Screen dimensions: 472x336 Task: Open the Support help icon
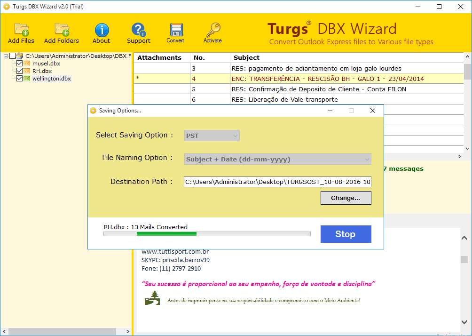coord(139,30)
